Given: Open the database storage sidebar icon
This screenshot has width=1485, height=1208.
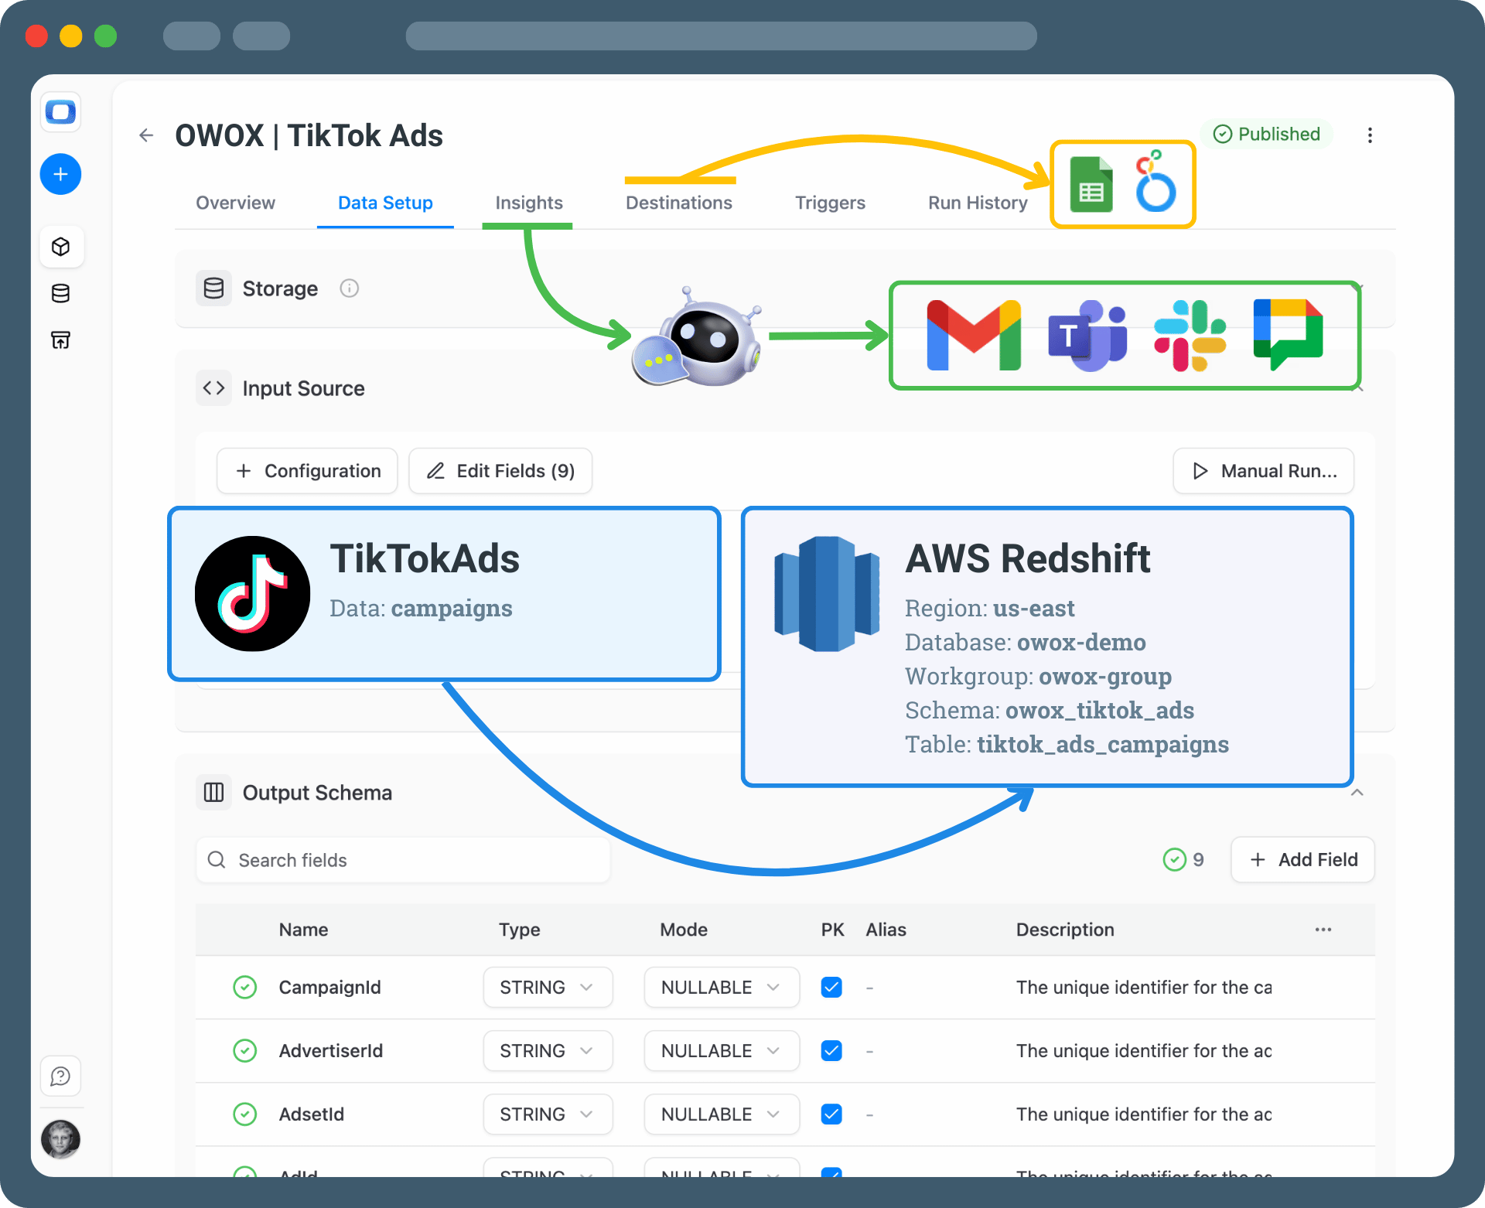Looking at the screenshot, I should pyautogui.click(x=60, y=293).
